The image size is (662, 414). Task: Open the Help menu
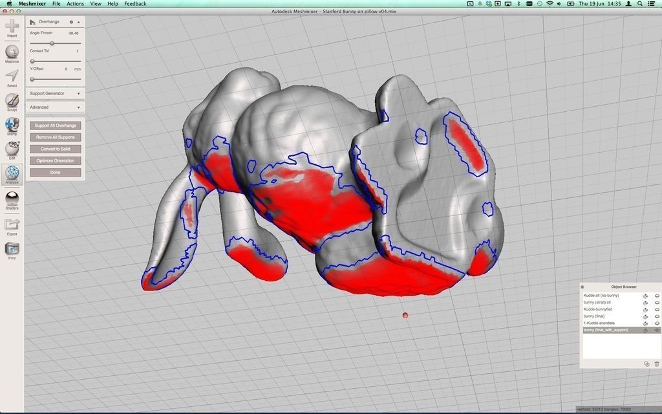pyautogui.click(x=112, y=3)
